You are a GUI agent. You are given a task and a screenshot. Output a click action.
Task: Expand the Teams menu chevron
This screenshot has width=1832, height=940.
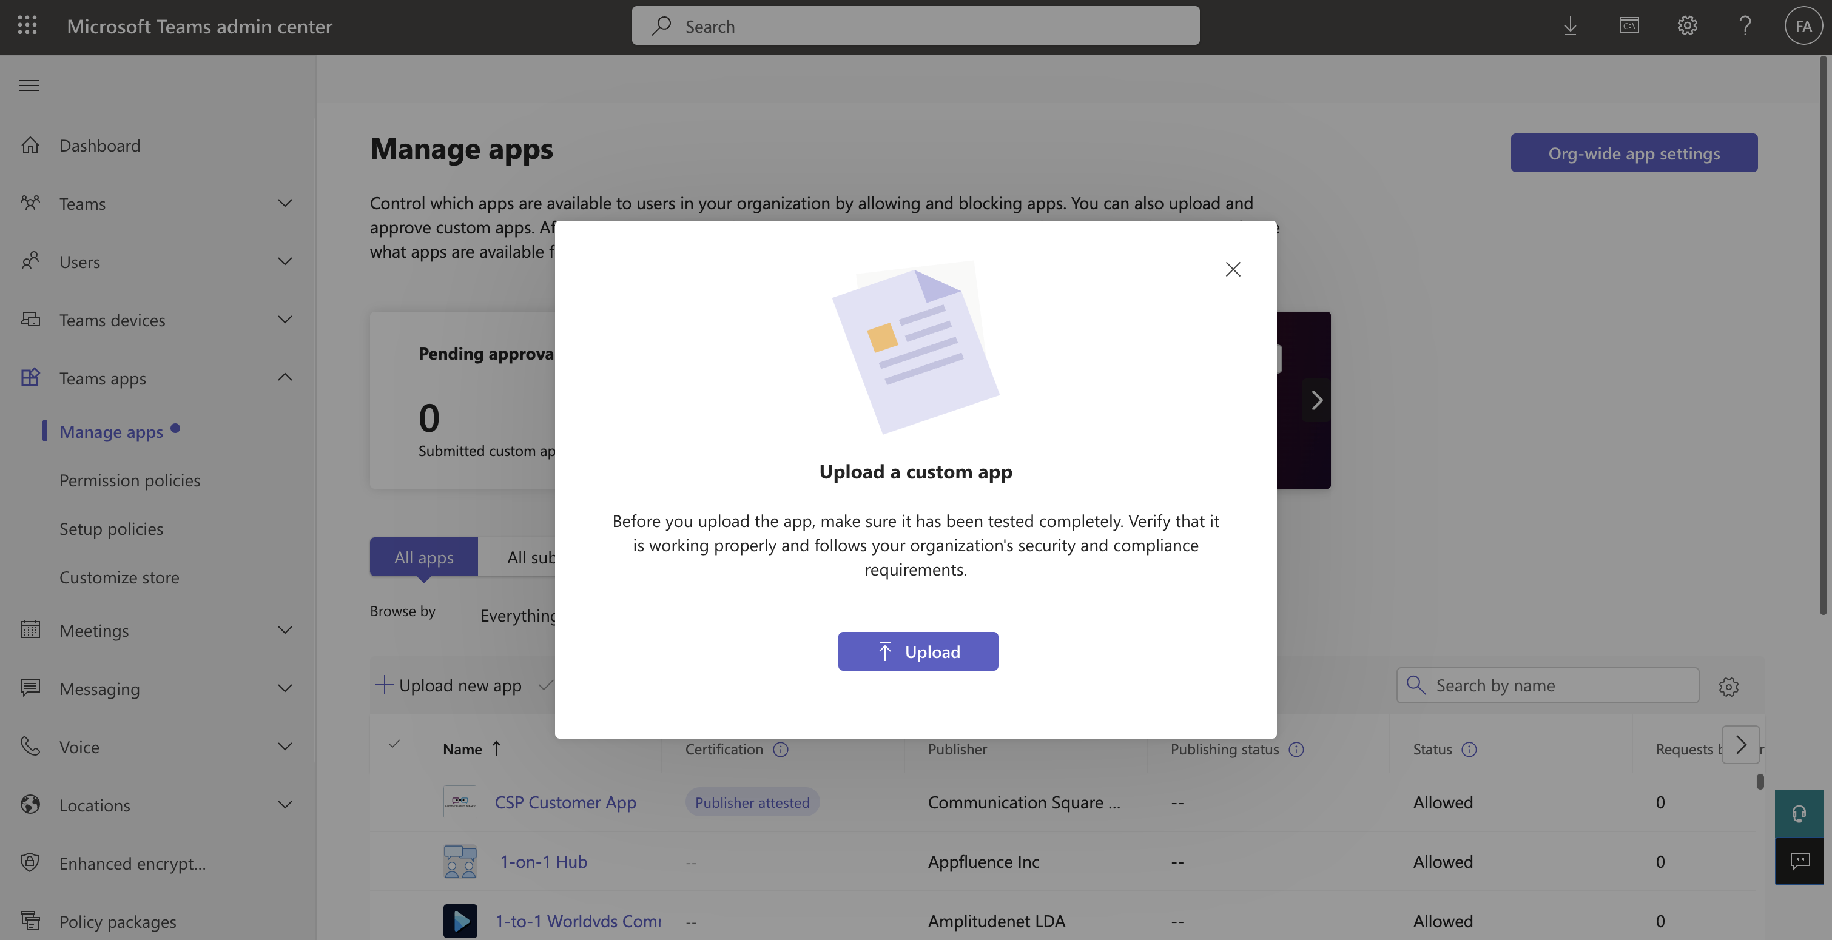(x=285, y=203)
